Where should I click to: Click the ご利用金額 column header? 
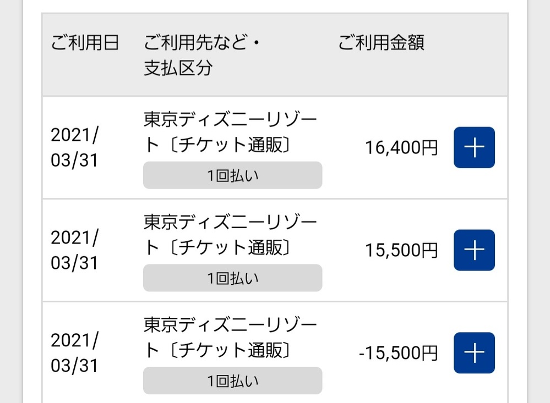pyautogui.click(x=381, y=43)
